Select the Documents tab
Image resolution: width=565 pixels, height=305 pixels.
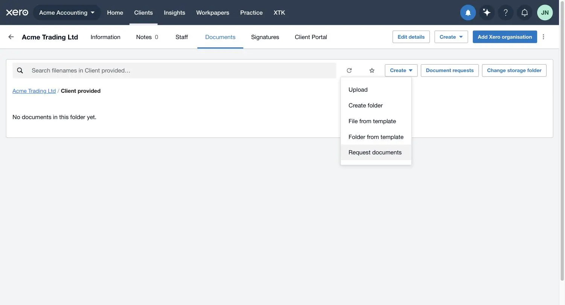220,37
